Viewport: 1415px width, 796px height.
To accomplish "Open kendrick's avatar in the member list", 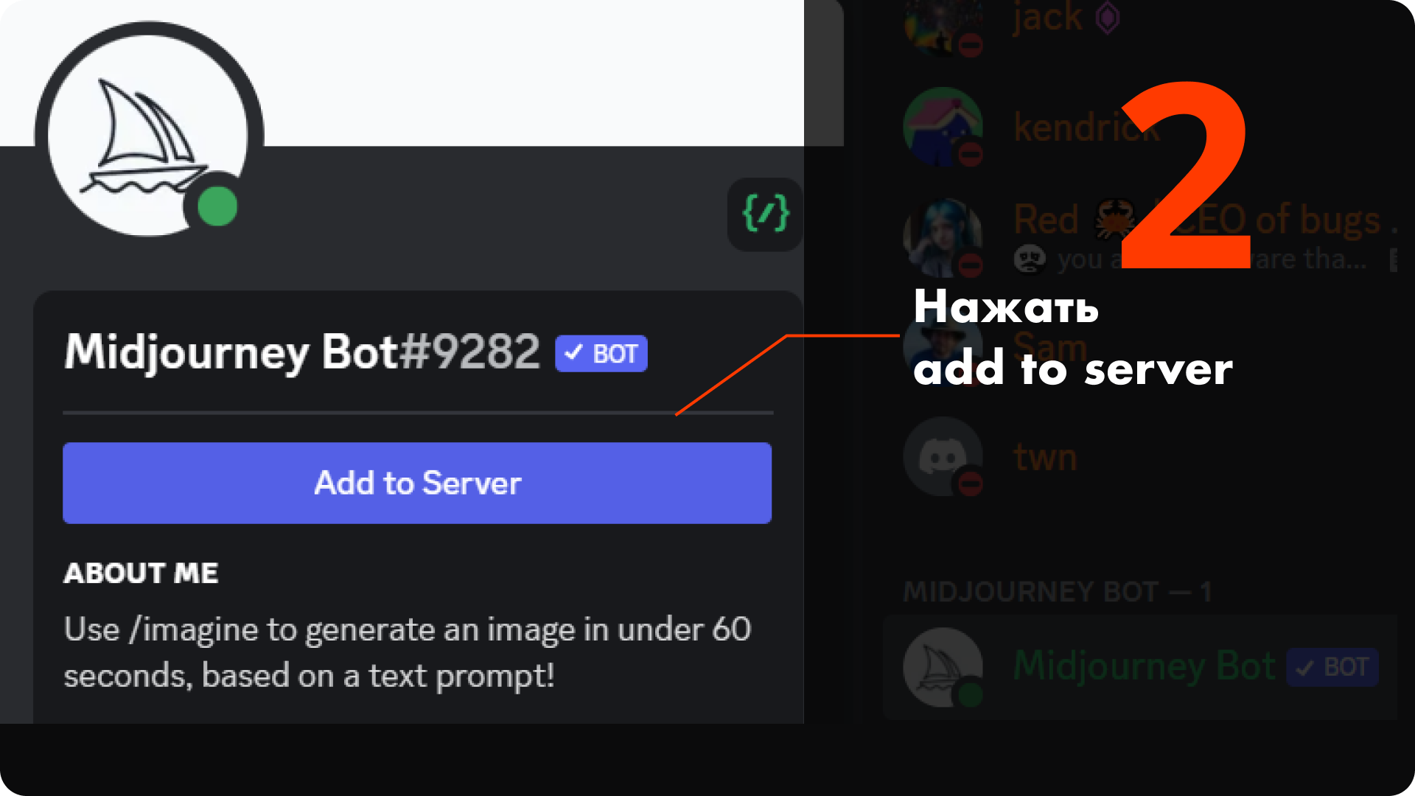I will (x=943, y=127).
